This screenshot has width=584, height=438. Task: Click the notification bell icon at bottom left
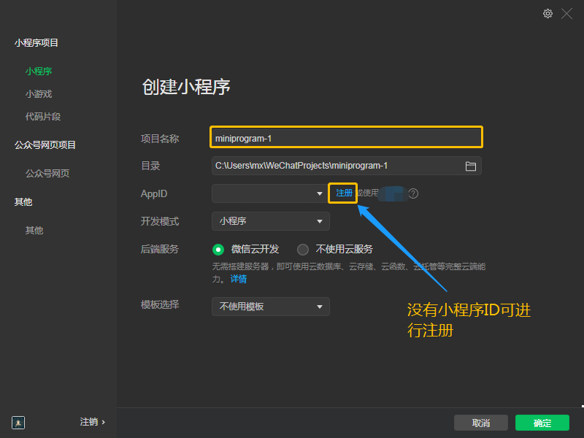point(18,423)
